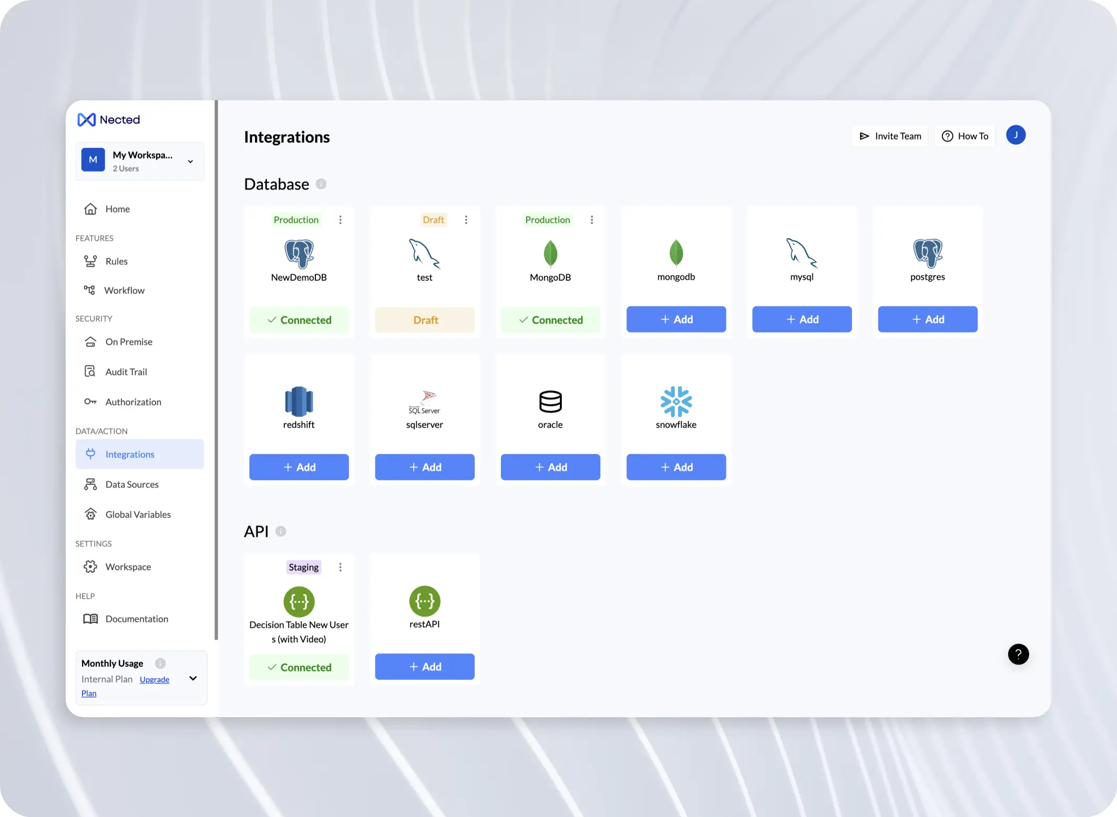Open options menu on the test Draft card
This screenshot has height=817, width=1117.
466,219
